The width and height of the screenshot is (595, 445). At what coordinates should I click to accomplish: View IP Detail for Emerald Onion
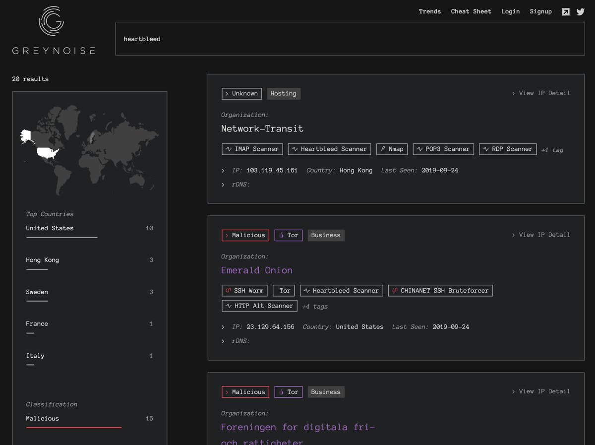541,235
